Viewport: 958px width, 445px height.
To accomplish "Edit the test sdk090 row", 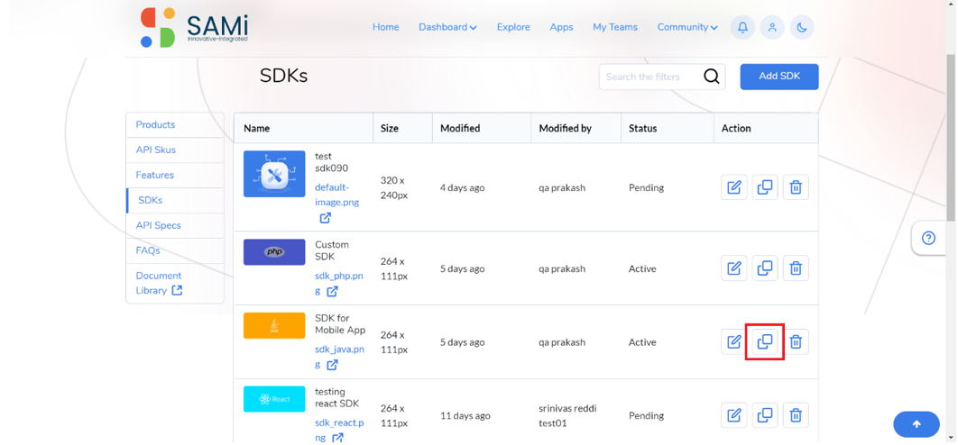I will point(733,187).
